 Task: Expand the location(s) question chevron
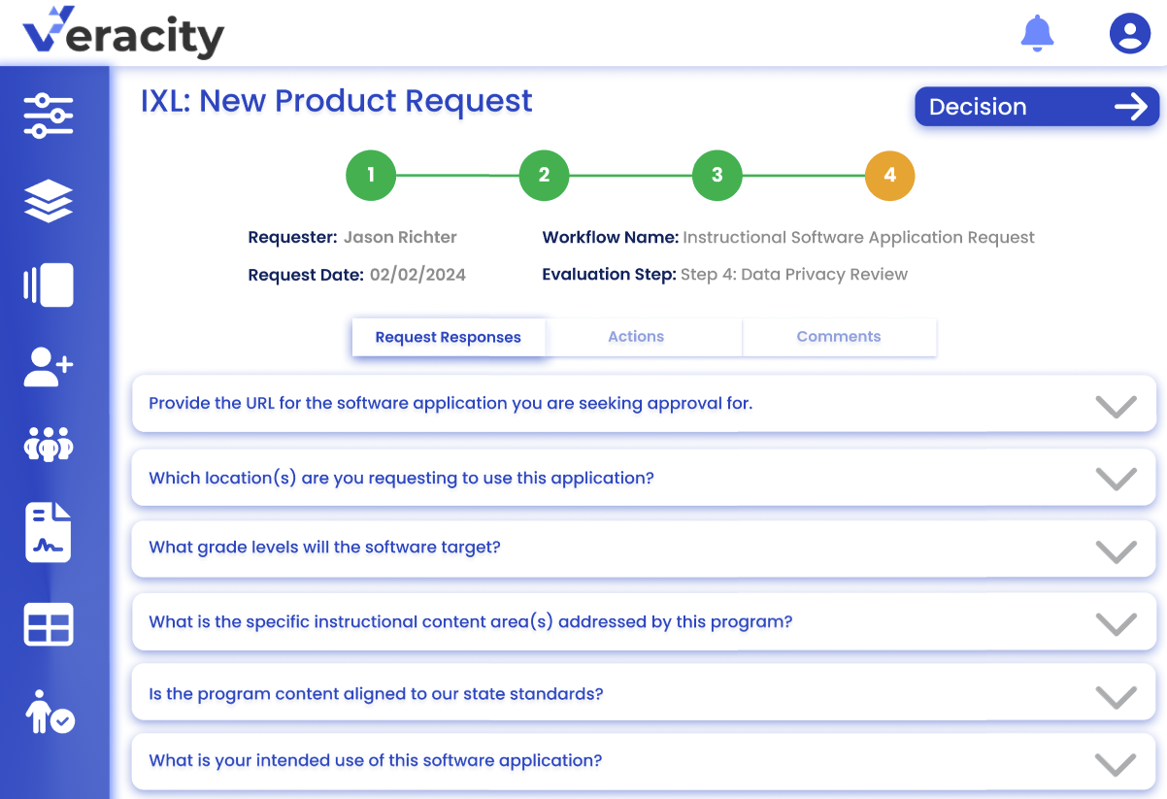click(1116, 479)
